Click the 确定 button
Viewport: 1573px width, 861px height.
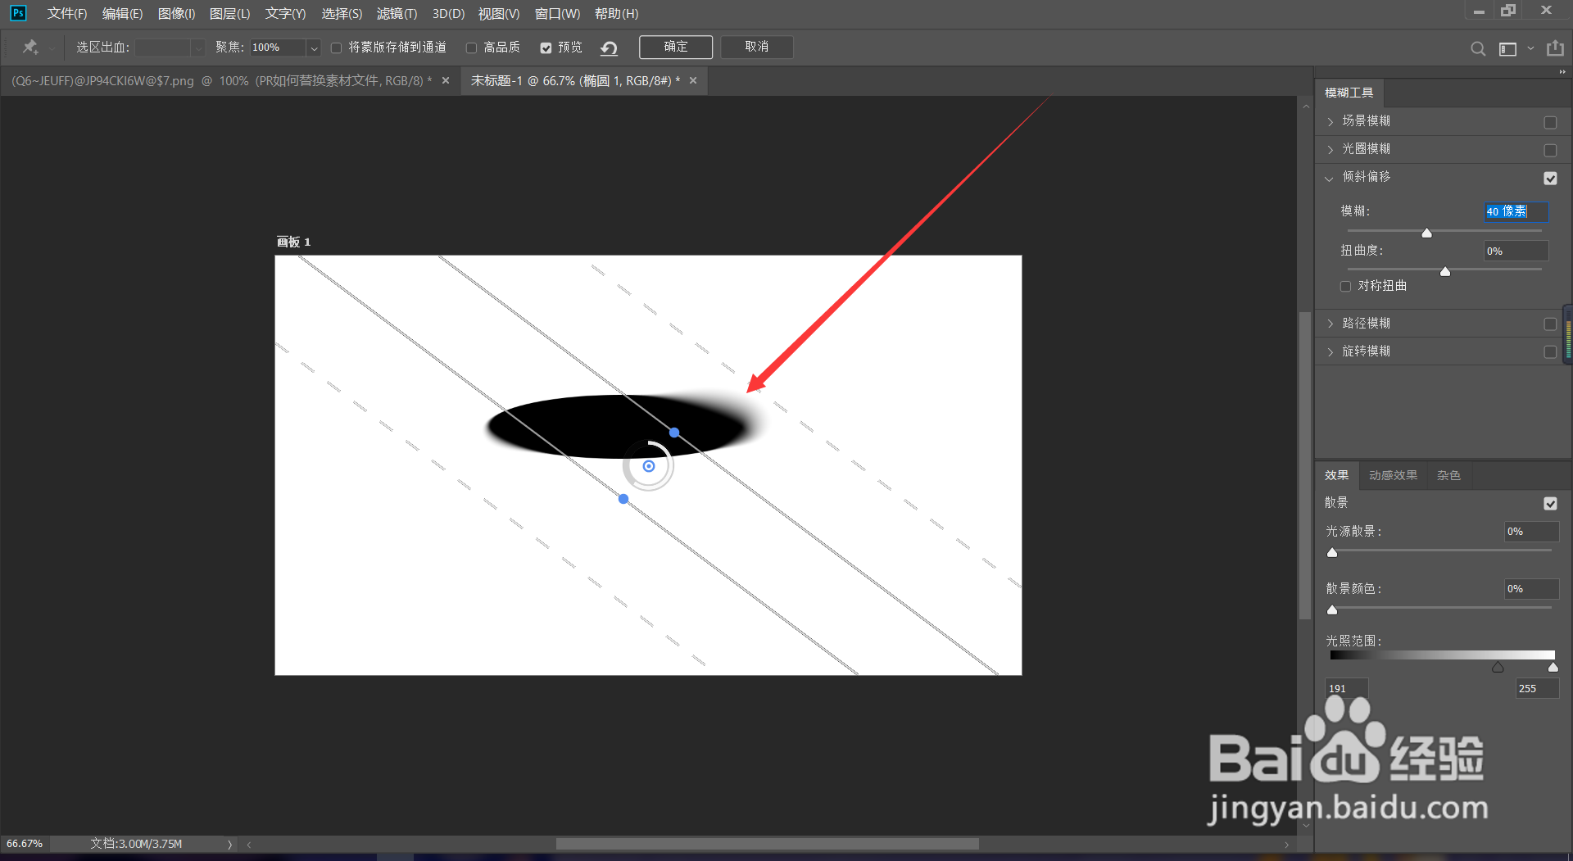(676, 47)
